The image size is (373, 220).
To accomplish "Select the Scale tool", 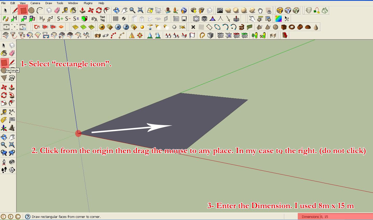I will [x=4, y=103].
